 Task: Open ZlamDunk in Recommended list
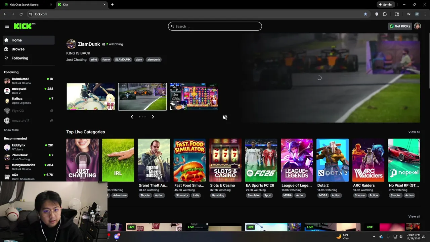click(x=29, y=157)
